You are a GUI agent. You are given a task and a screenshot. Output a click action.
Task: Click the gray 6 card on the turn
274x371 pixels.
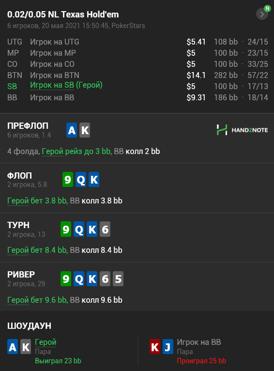[105, 229]
